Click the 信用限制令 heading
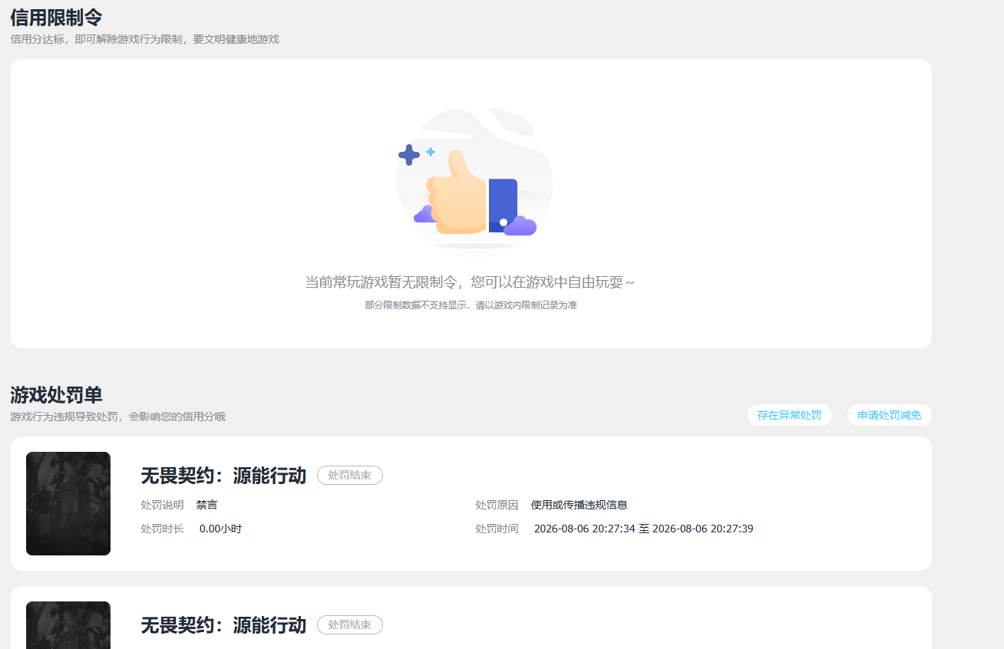 tap(56, 17)
